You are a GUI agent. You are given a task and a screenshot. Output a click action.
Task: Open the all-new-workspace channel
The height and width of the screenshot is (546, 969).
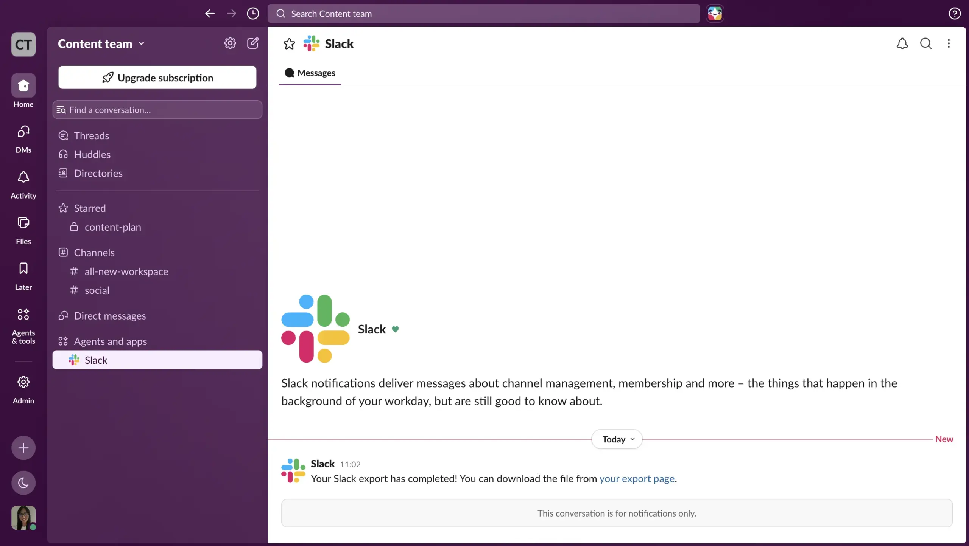[157, 271]
